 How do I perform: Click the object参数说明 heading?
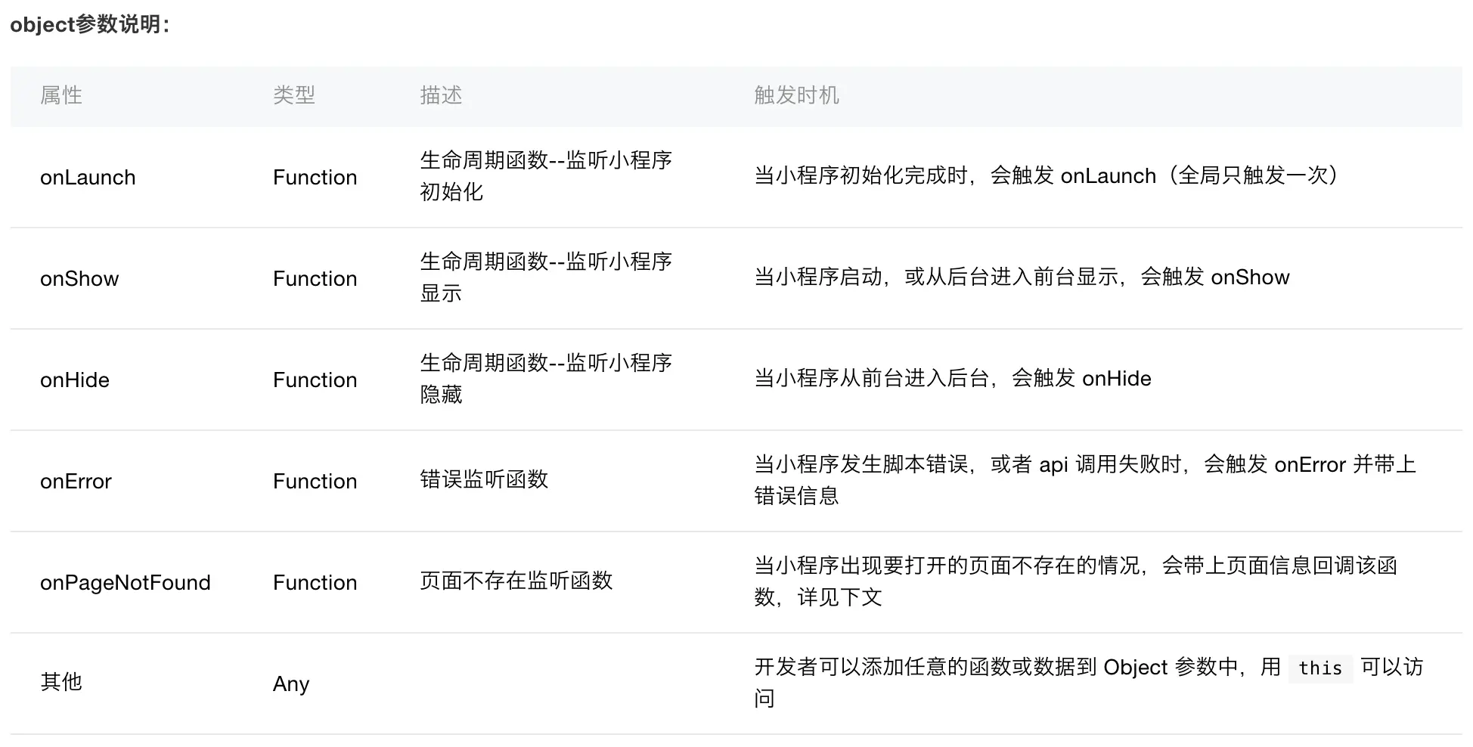90,24
